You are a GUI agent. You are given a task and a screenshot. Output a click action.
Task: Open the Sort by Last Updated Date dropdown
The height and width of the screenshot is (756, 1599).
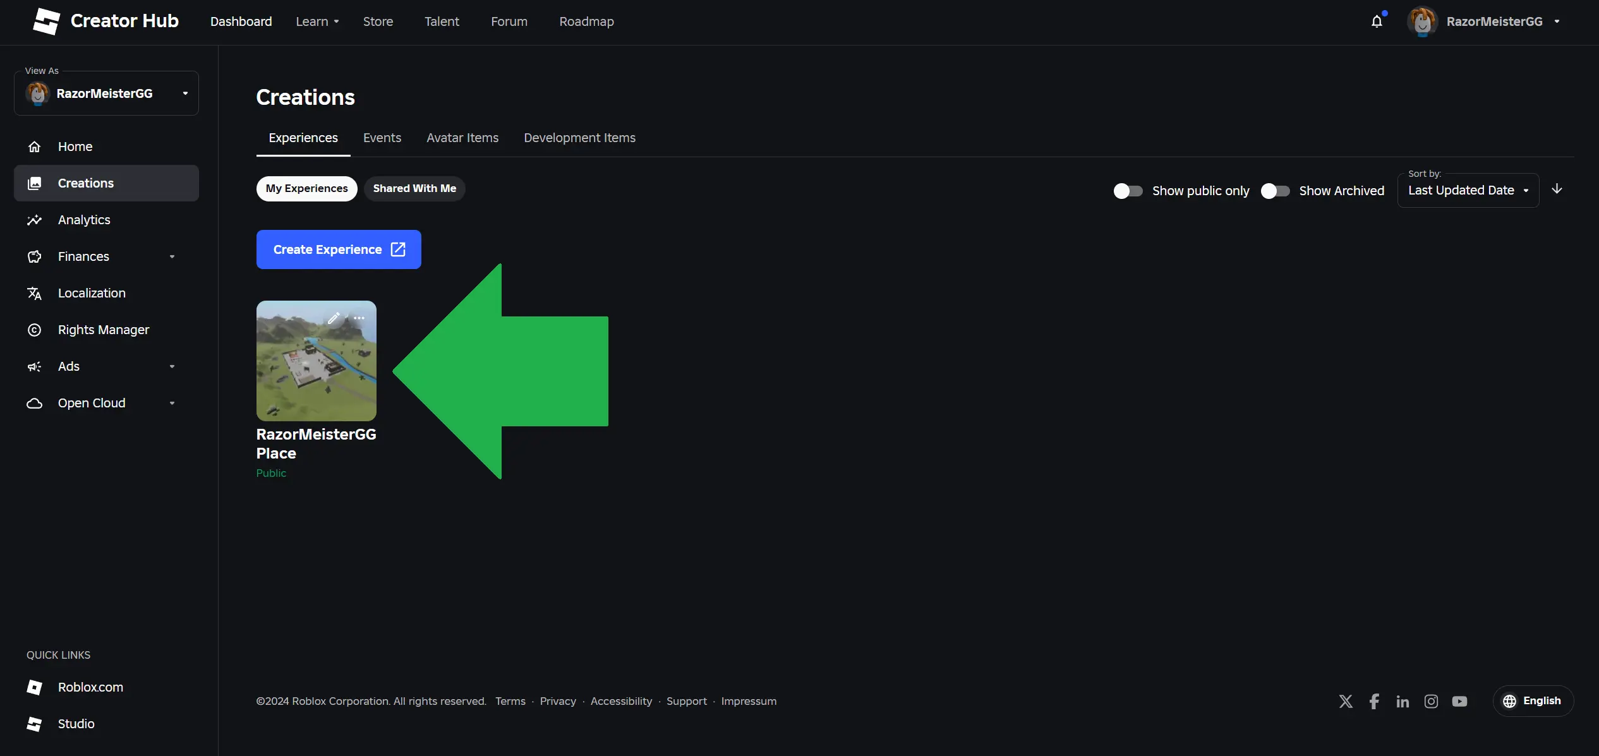pos(1468,191)
